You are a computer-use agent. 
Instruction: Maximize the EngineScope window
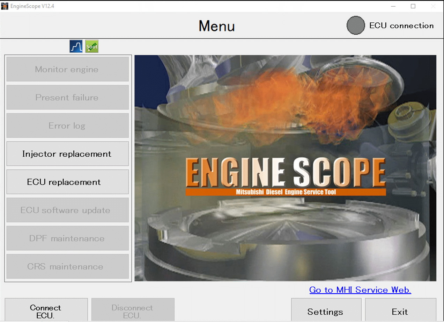(413, 6)
